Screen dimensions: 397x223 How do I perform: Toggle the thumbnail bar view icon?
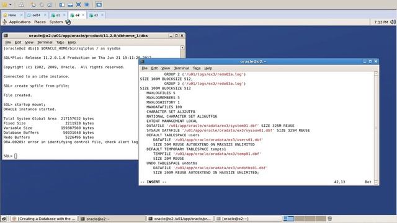coord(70,4)
